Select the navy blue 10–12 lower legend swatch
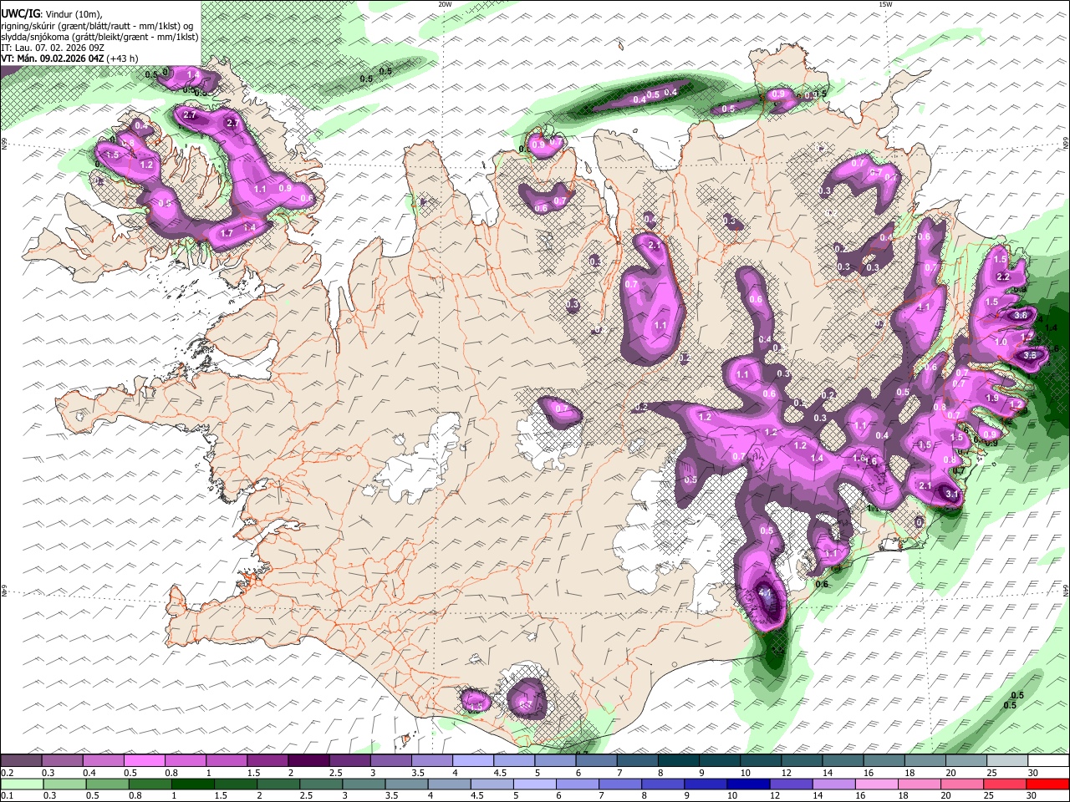 point(750,784)
